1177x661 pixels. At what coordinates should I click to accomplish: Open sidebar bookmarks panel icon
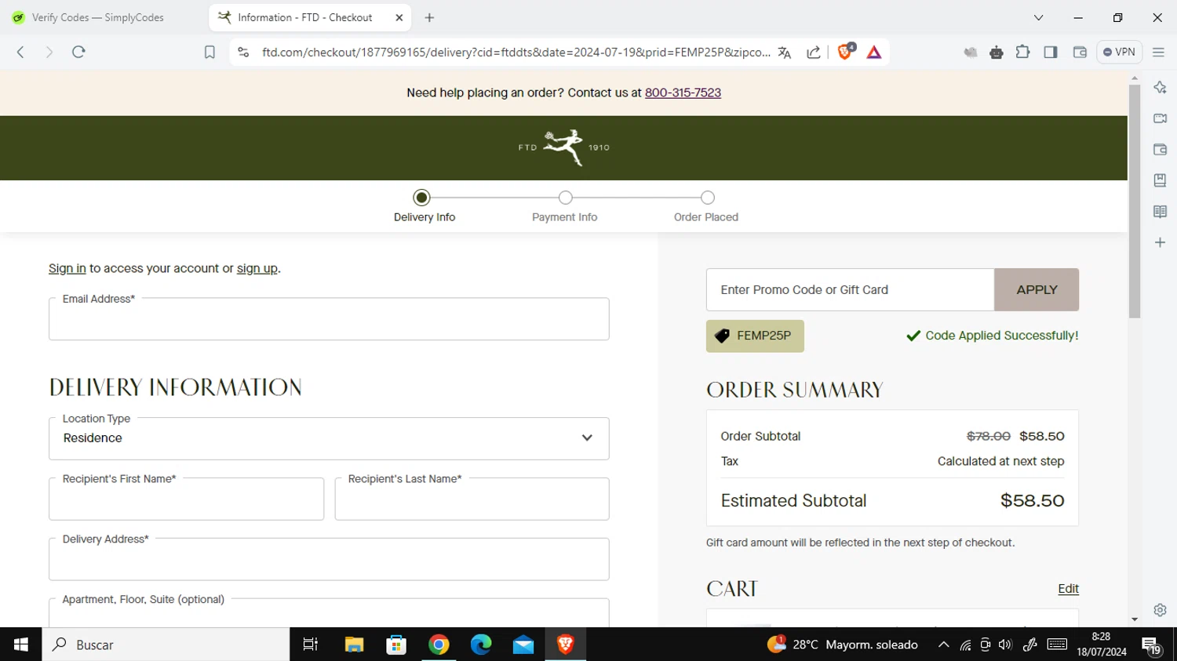coord(1160,180)
